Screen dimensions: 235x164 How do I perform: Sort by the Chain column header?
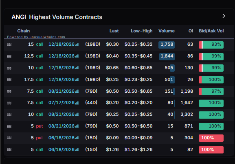24,31
